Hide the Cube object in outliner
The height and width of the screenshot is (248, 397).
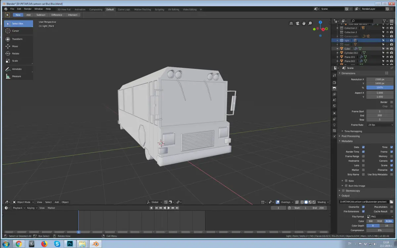point(387,49)
